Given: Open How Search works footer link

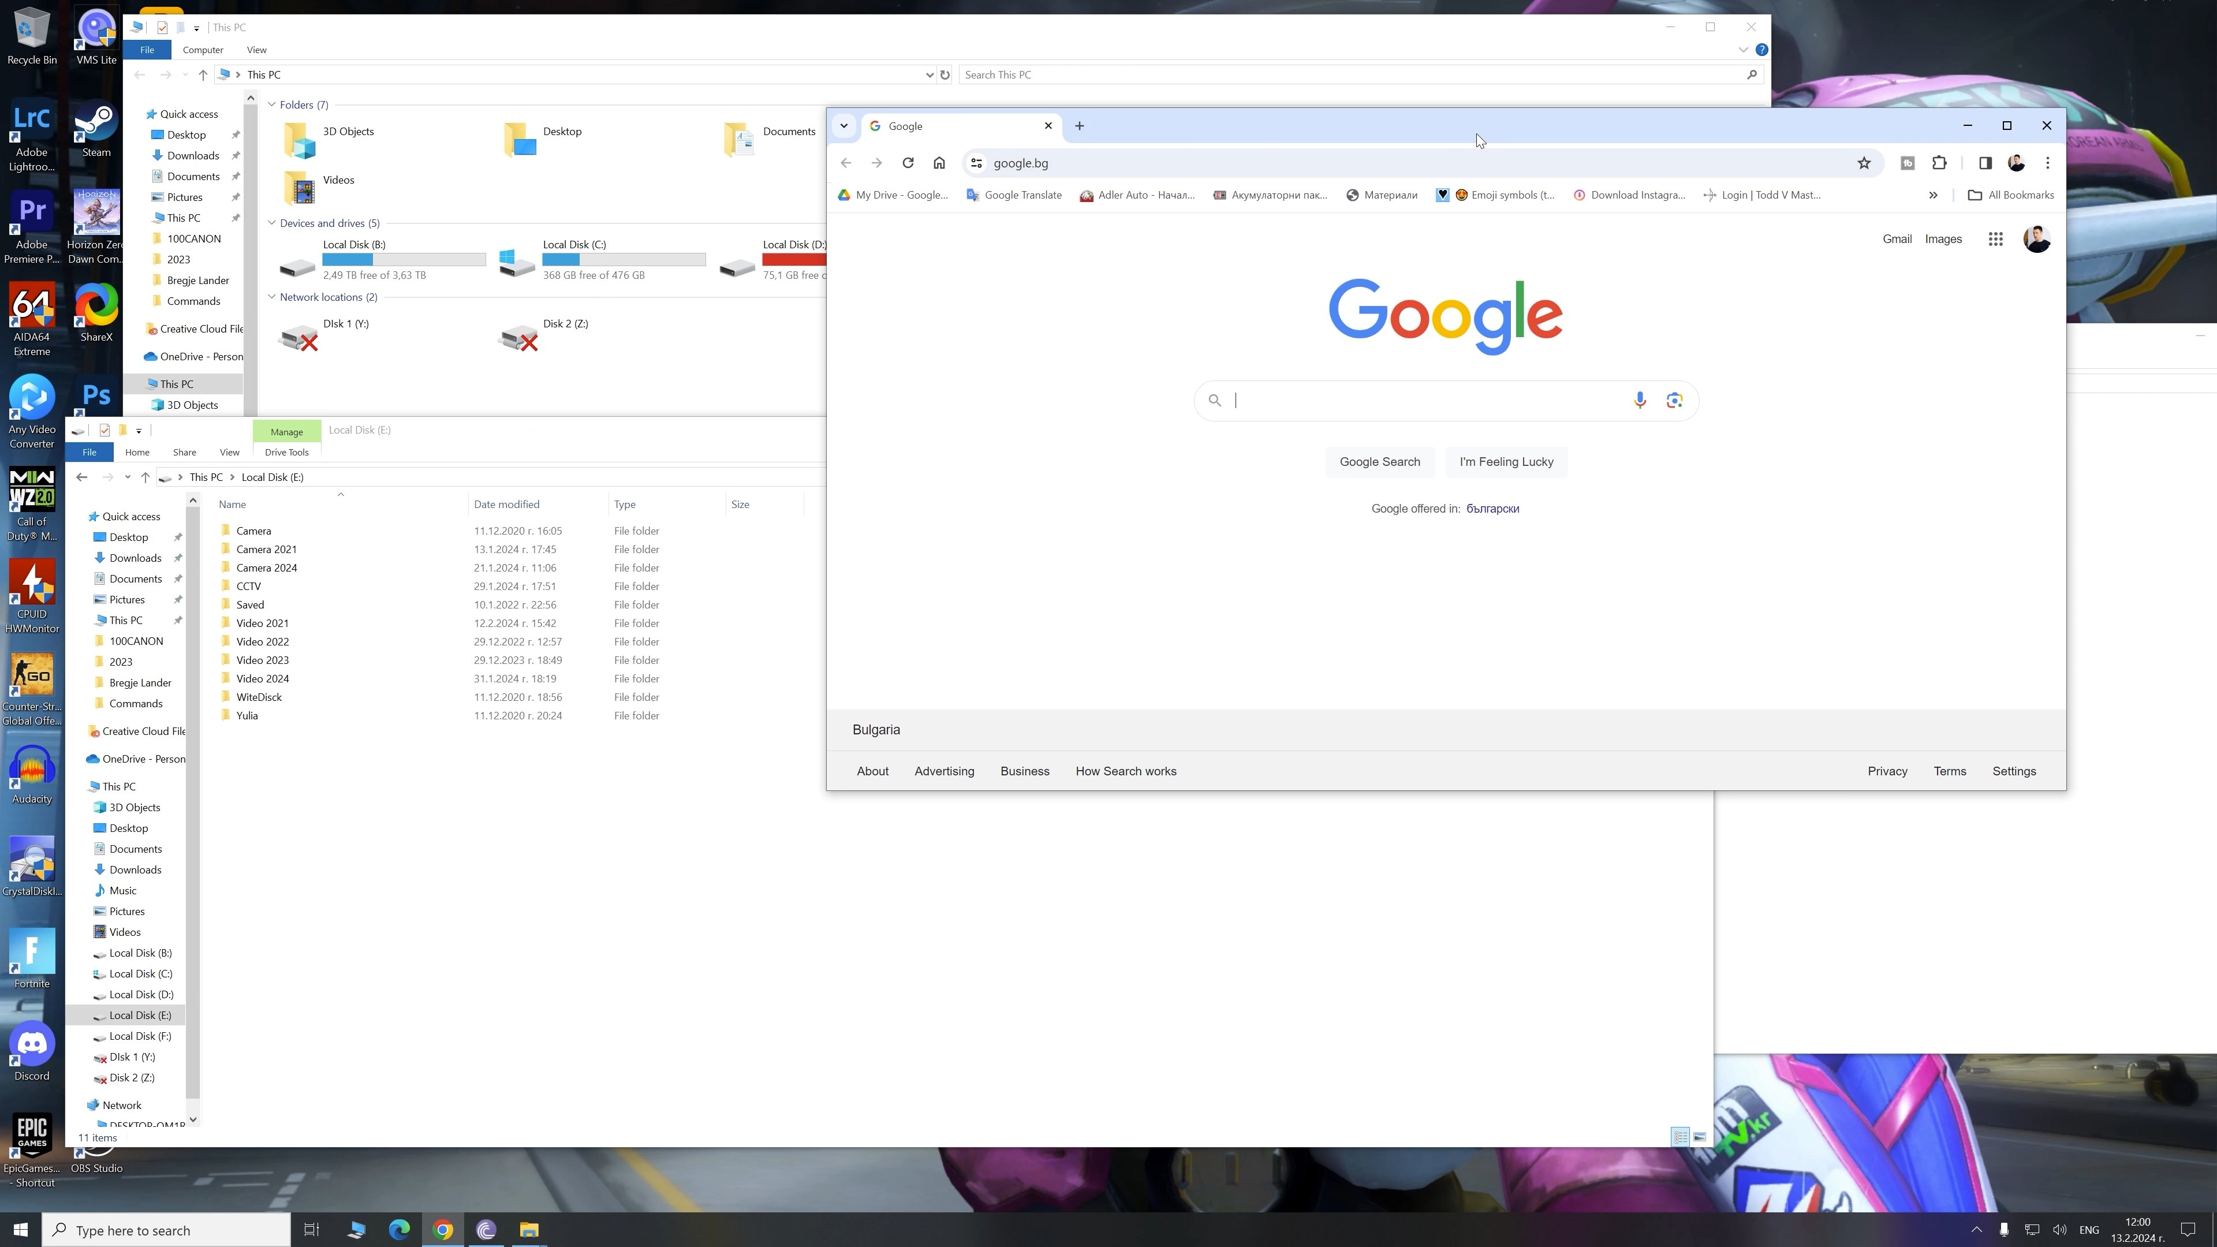Looking at the screenshot, I should click(1126, 771).
